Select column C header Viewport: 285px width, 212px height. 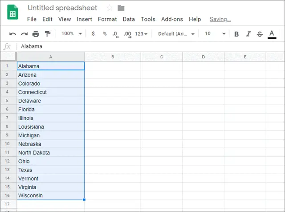(162, 57)
